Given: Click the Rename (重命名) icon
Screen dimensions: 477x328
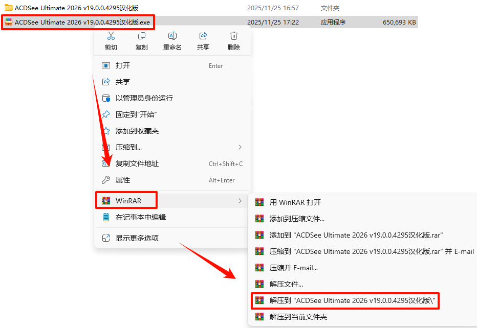Looking at the screenshot, I should (172, 36).
